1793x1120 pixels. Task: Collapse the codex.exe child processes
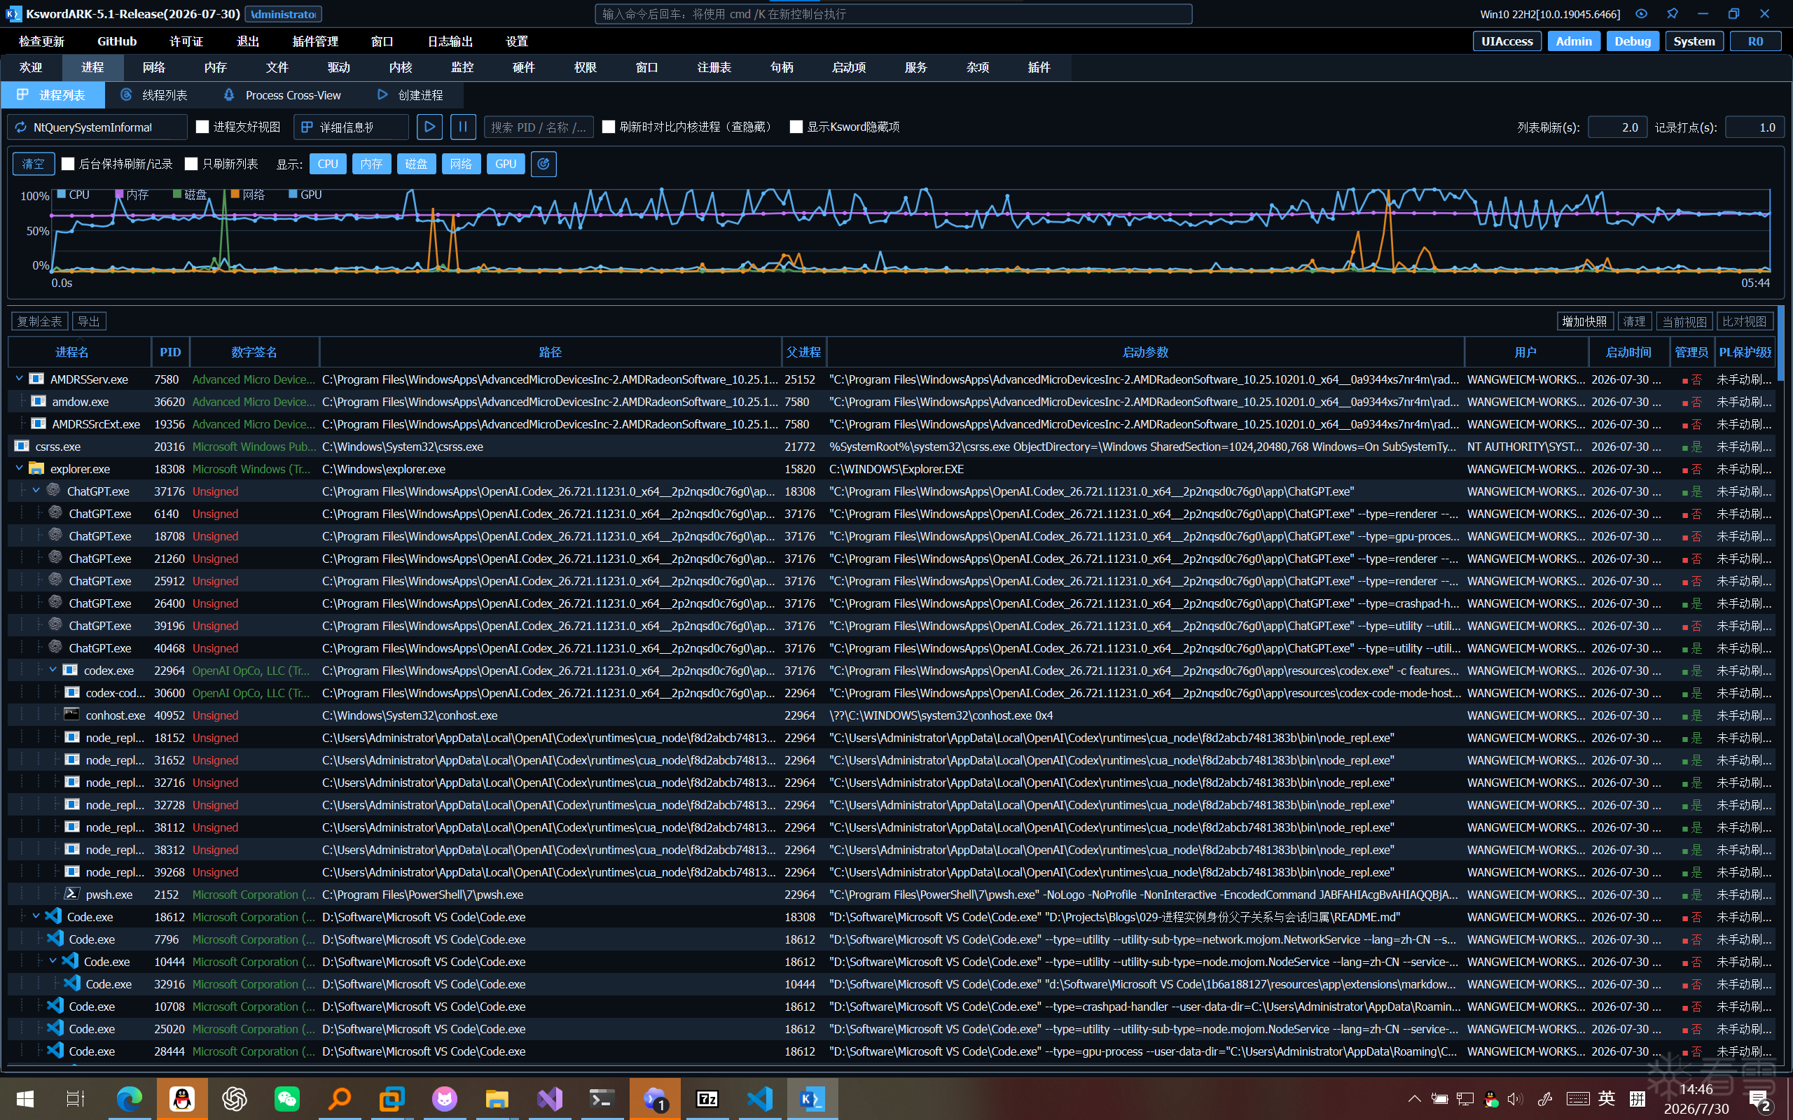coord(53,670)
